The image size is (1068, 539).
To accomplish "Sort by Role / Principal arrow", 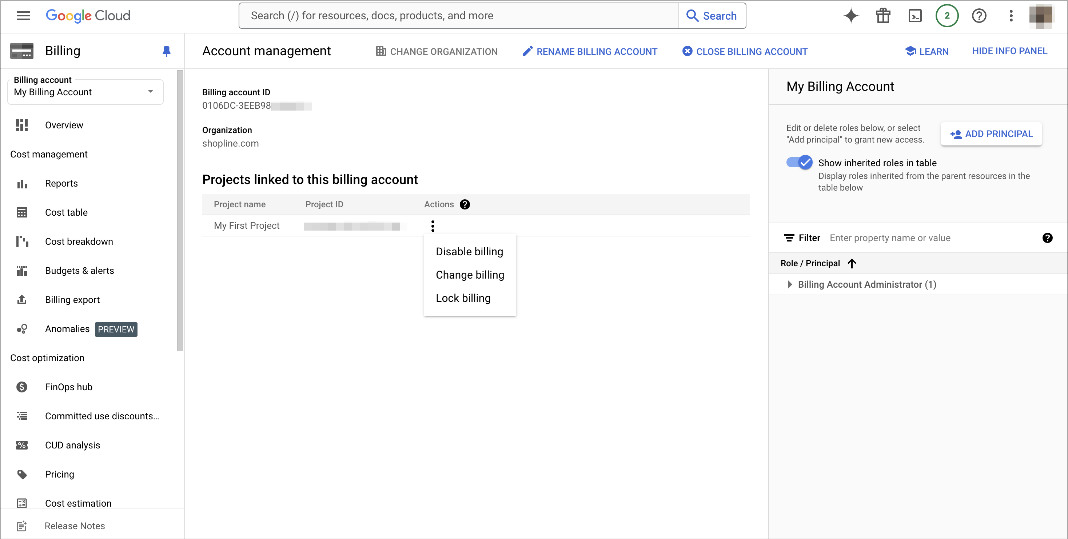I will coord(852,263).
